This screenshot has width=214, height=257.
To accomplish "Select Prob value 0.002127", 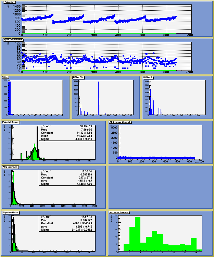I will click(86, 220).
